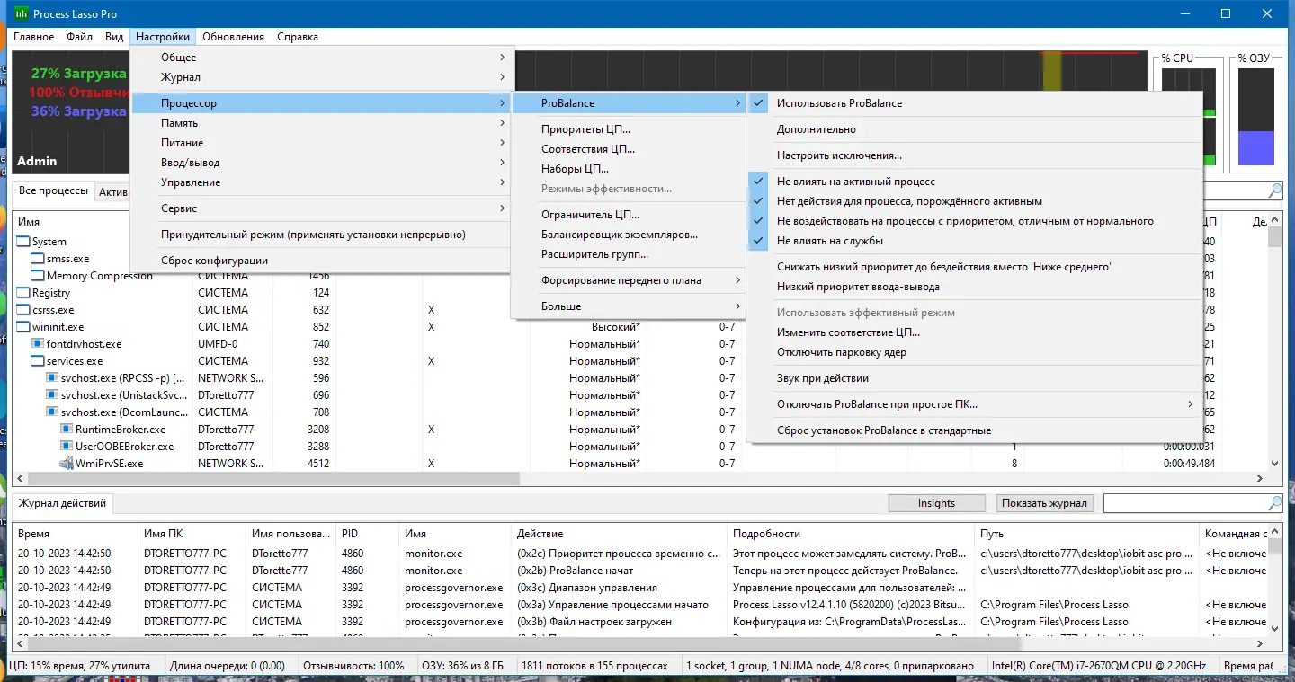Image resolution: width=1295 pixels, height=682 pixels.
Task: Click the System process icon
Action: pyautogui.click(x=22, y=241)
